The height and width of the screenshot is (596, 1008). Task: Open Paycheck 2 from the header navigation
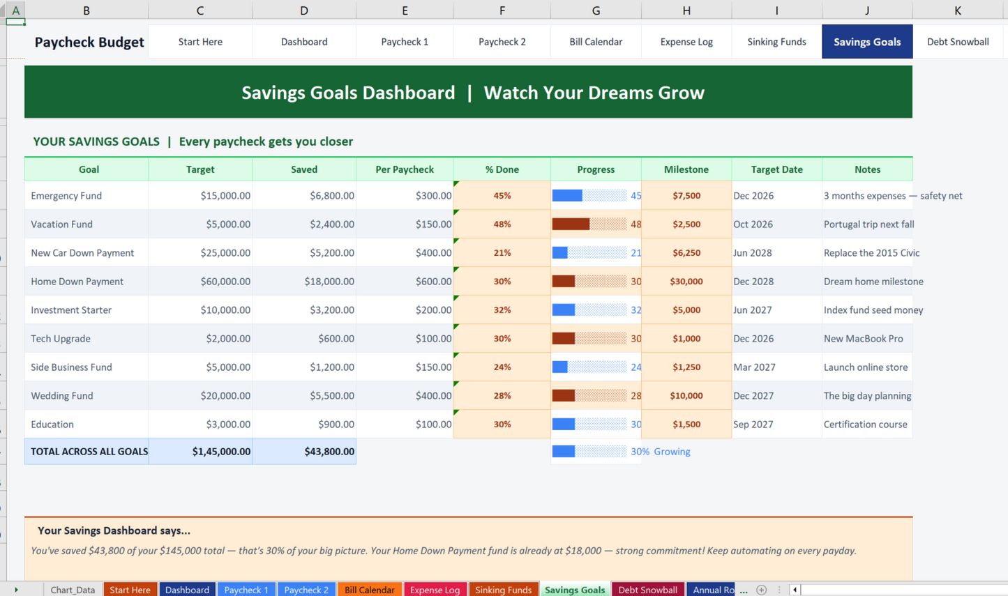point(502,42)
